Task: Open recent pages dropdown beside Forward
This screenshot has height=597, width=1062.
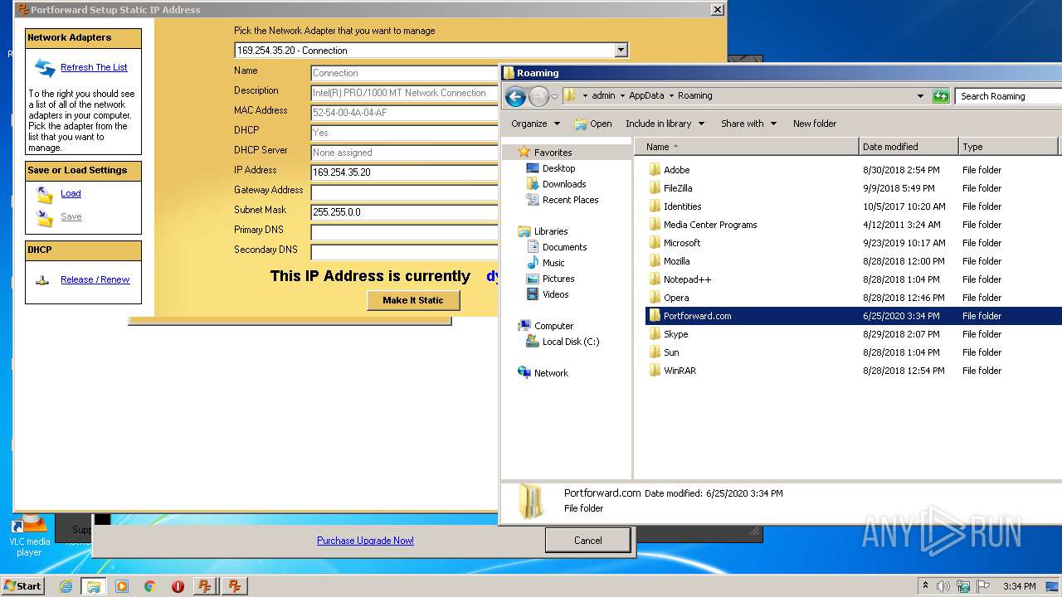Action: coord(554,97)
